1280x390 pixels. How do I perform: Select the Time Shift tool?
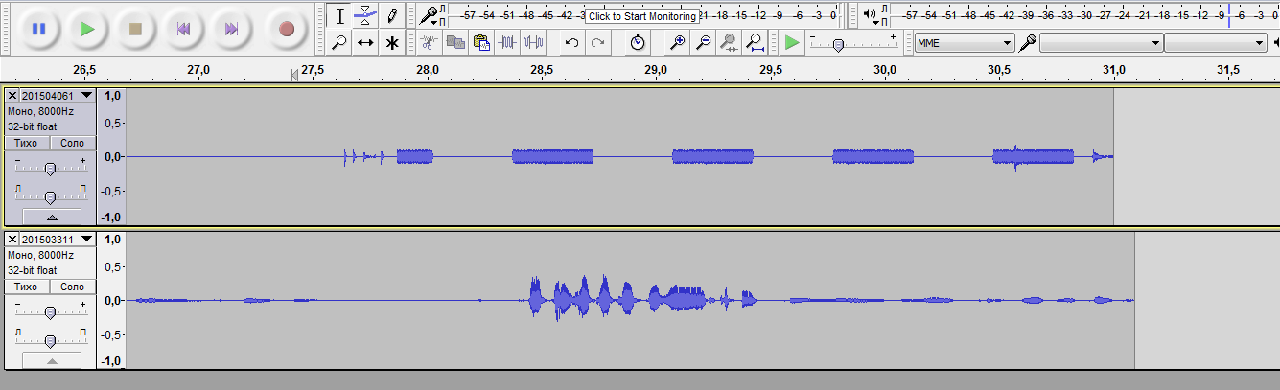(365, 42)
